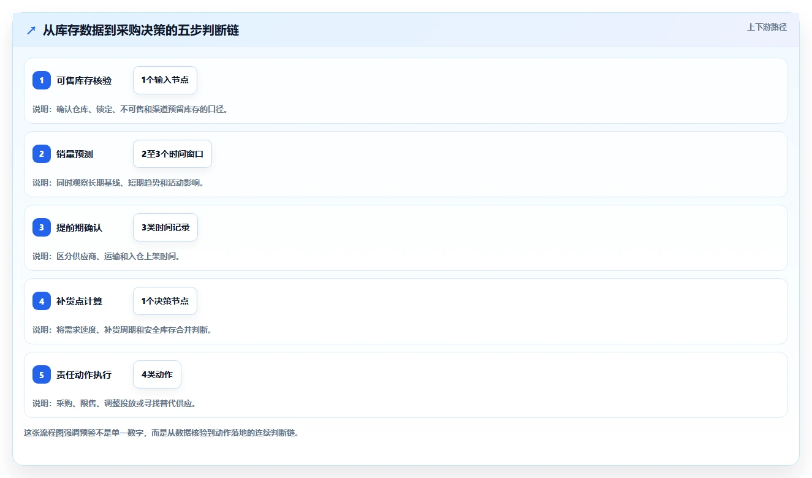Click the footer note starting 这张流程图强调
This screenshot has height=478, width=812.
(x=161, y=433)
